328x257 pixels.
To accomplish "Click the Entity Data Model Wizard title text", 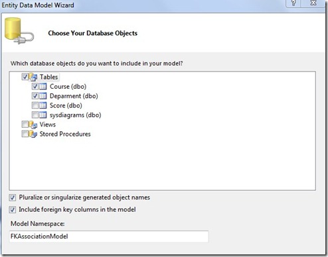I will (x=38, y=5).
